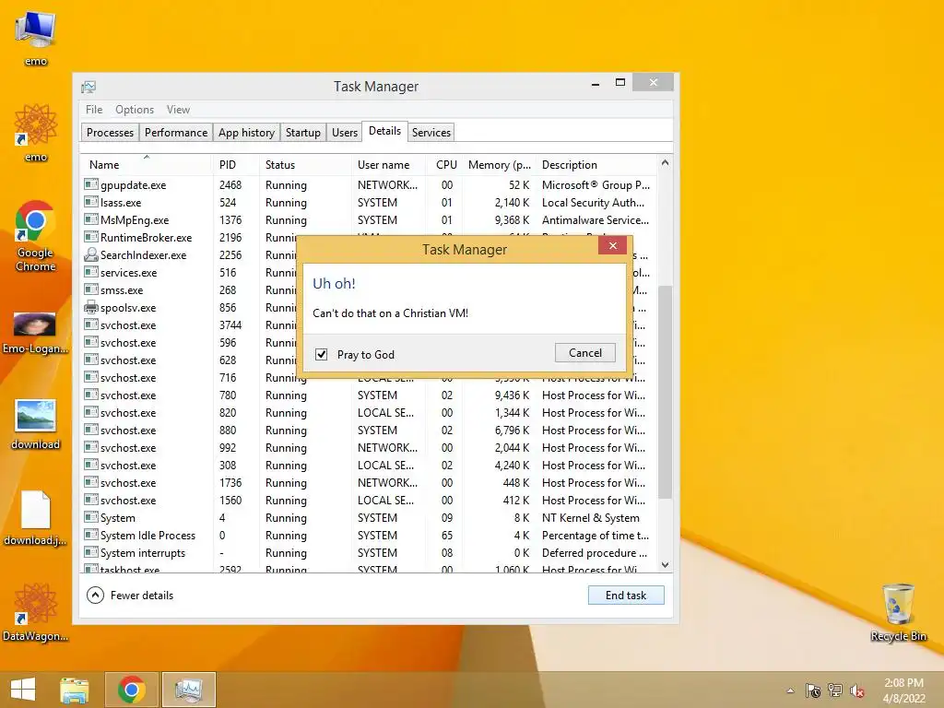Select the System row with PID 4
944x708 pixels.
click(369, 518)
